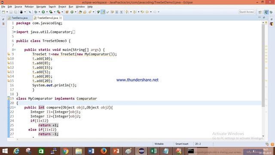The width and height of the screenshot is (275, 155).
Task: Open the Help menu
Action: point(90,7)
